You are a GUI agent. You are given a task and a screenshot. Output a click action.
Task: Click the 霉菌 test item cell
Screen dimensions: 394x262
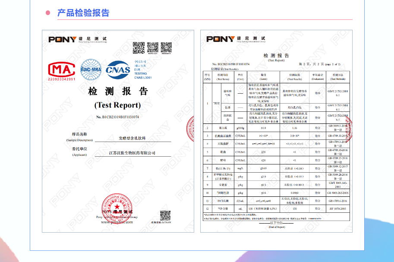223,152
